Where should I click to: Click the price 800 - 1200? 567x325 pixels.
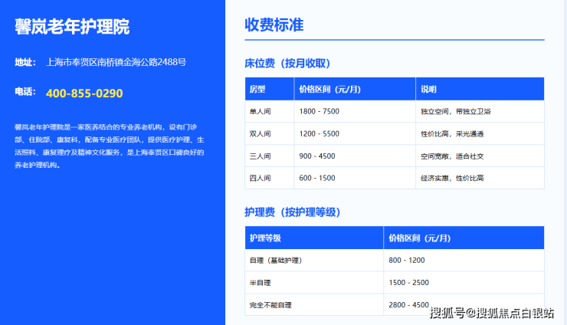point(407,260)
